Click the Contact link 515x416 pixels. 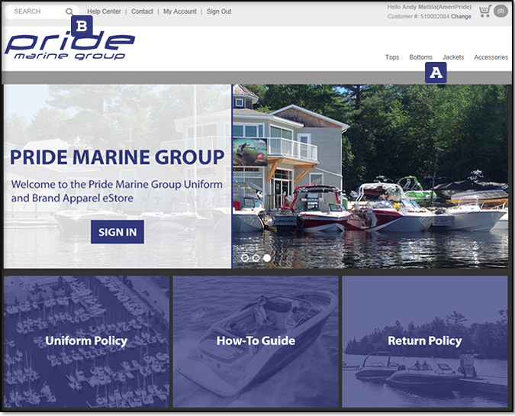tap(142, 11)
